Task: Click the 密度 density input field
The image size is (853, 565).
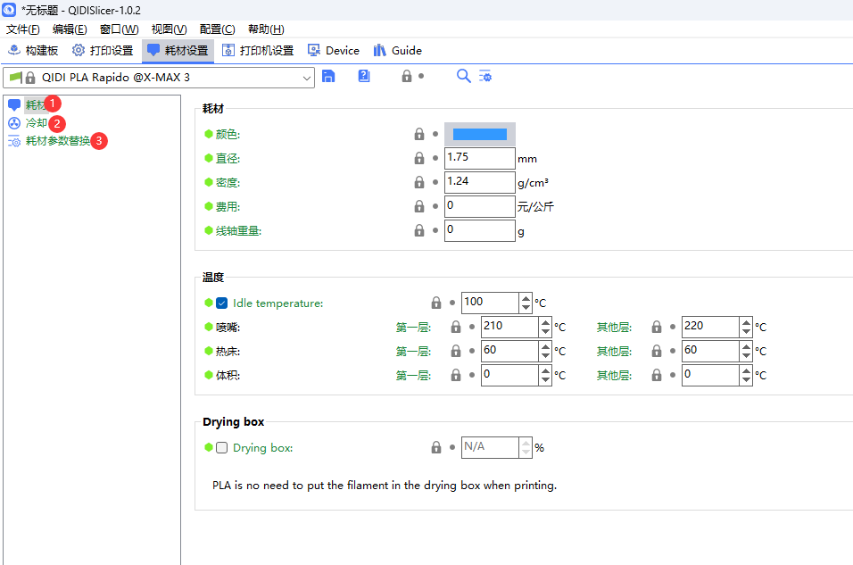Action: pos(479,182)
